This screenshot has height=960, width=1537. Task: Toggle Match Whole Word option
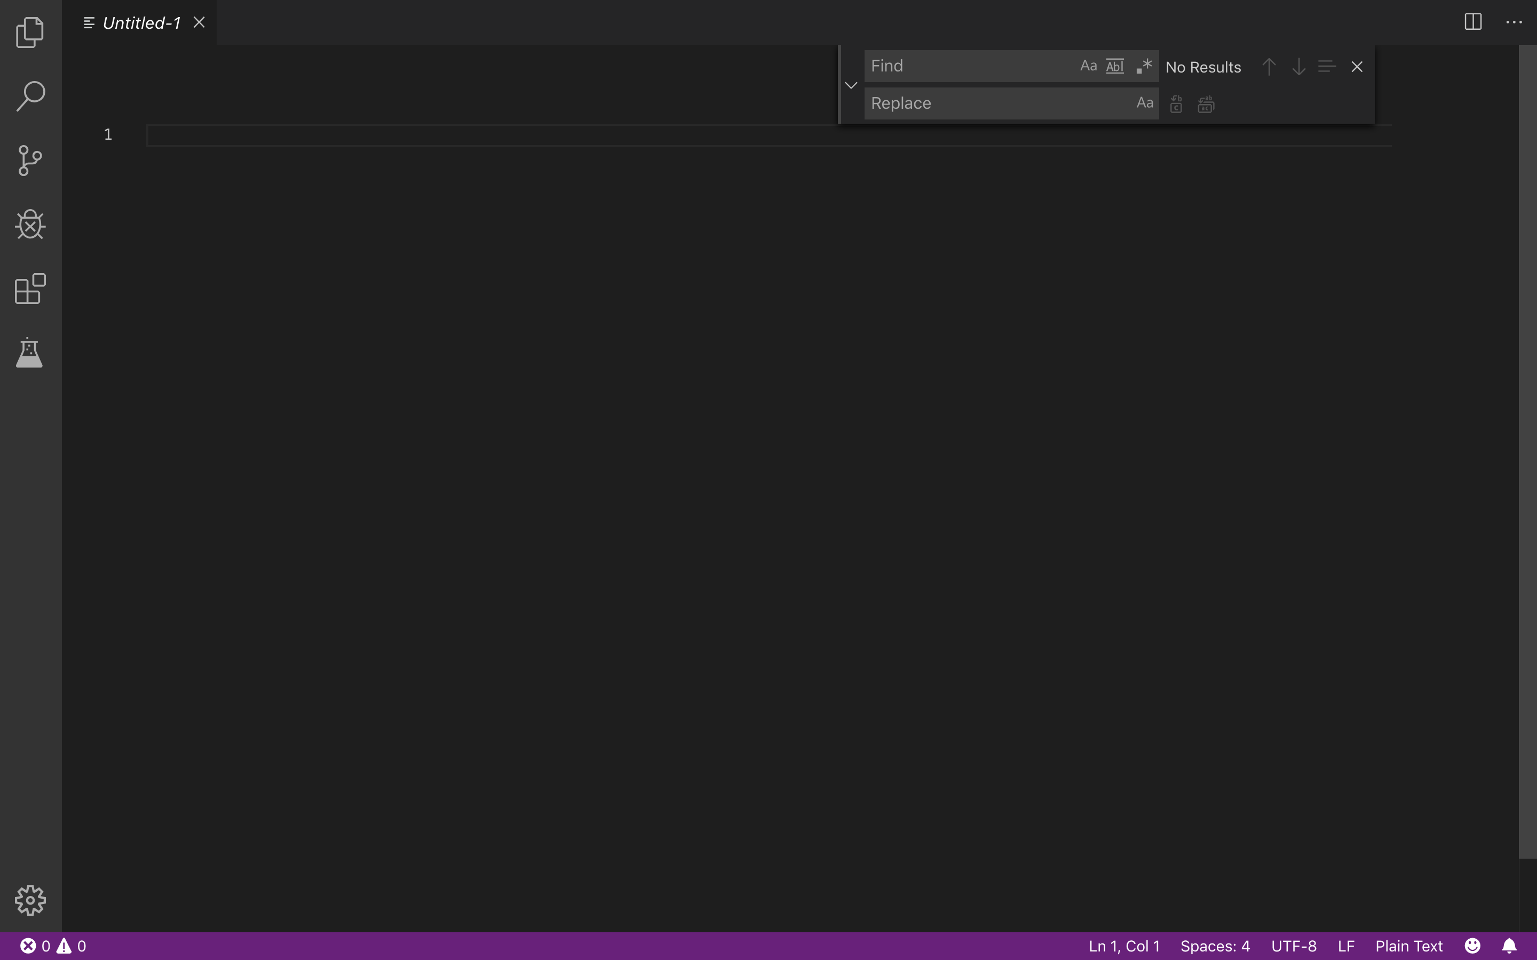click(x=1115, y=66)
